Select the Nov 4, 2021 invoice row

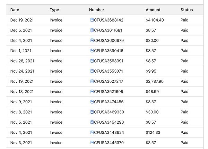[105, 133]
